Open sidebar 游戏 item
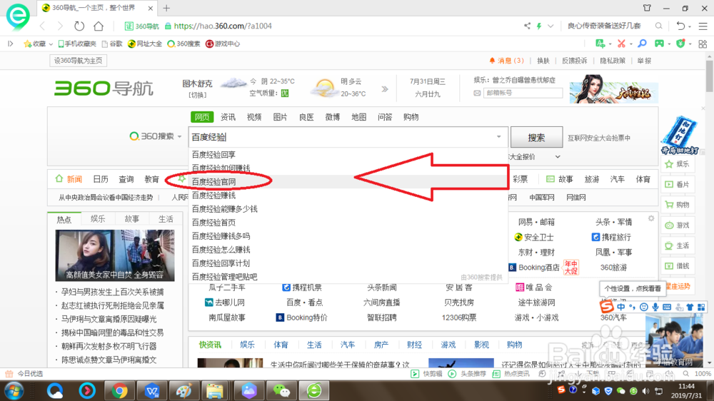Screen dimensions: 714x401 (677, 225)
